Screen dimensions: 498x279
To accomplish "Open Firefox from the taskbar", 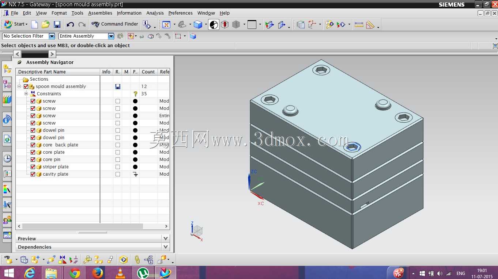I will (x=97, y=273).
